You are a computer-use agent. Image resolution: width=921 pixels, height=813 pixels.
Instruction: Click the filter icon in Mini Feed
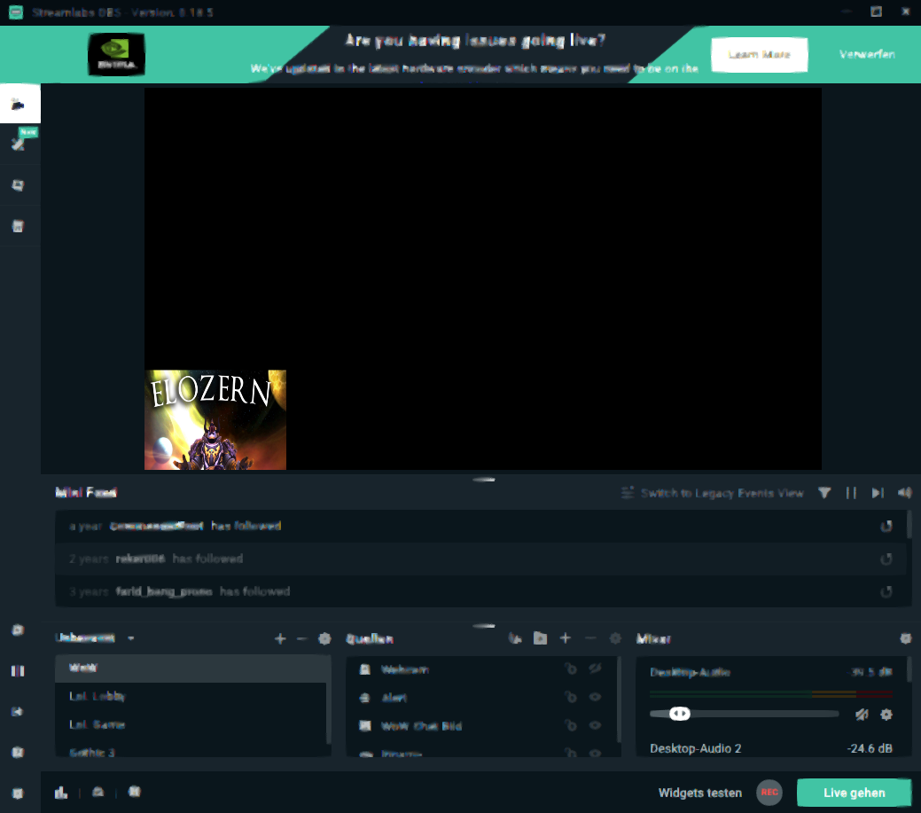(x=824, y=493)
